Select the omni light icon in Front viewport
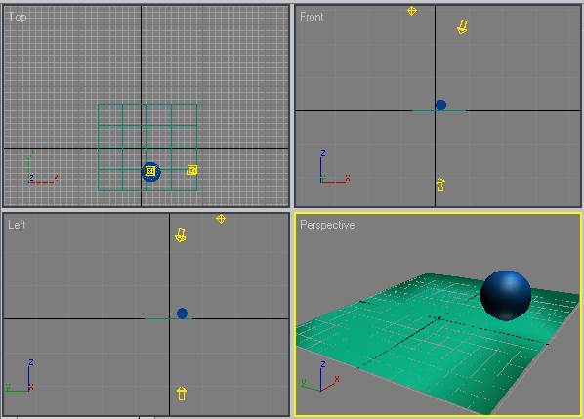 411,11
